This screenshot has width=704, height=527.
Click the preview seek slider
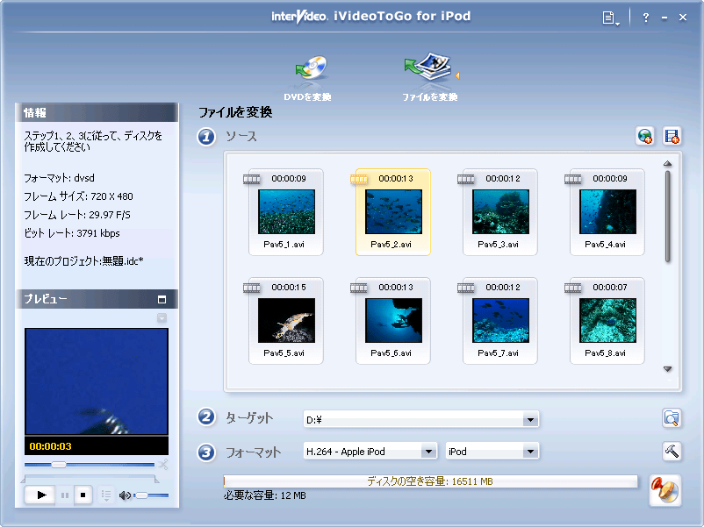coord(90,464)
